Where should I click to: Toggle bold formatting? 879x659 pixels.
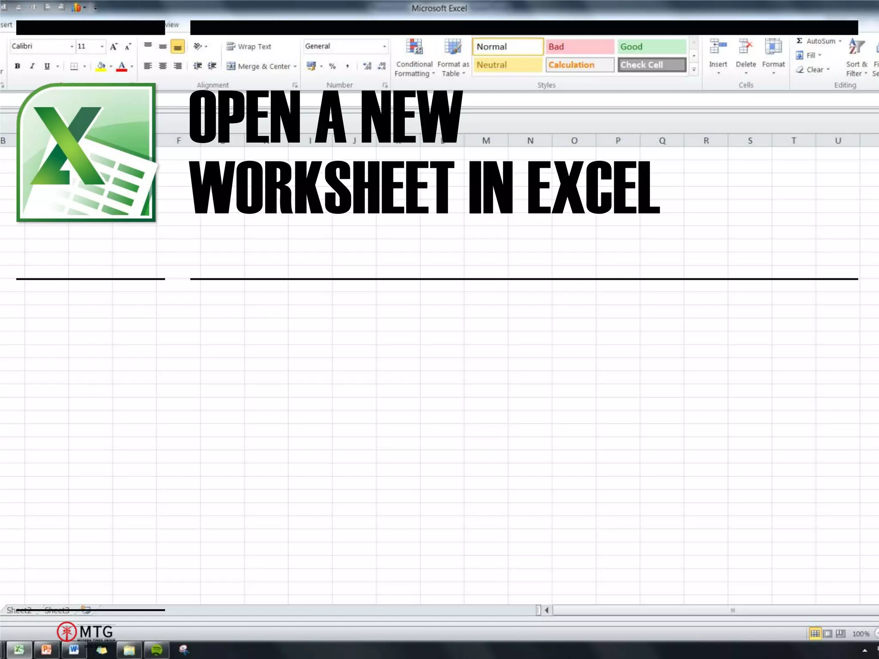(18, 66)
